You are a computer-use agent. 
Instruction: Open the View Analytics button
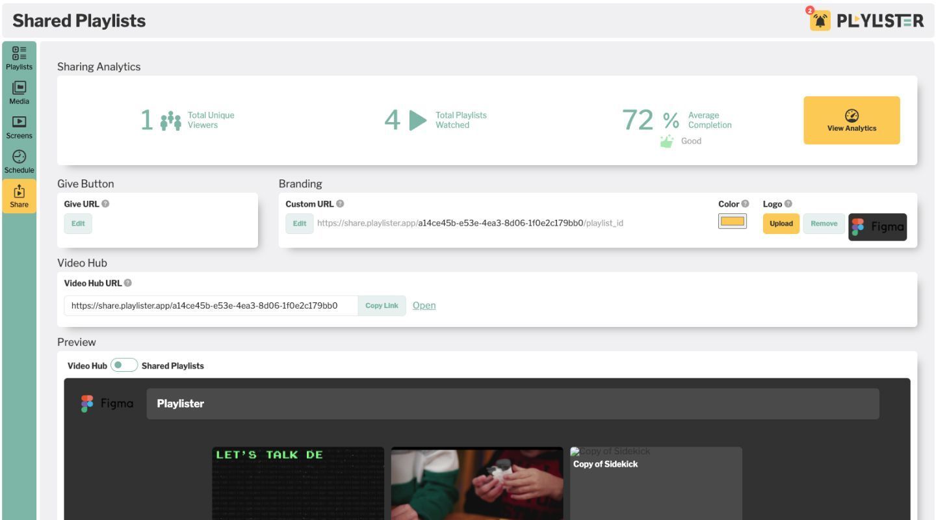(851, 120)
